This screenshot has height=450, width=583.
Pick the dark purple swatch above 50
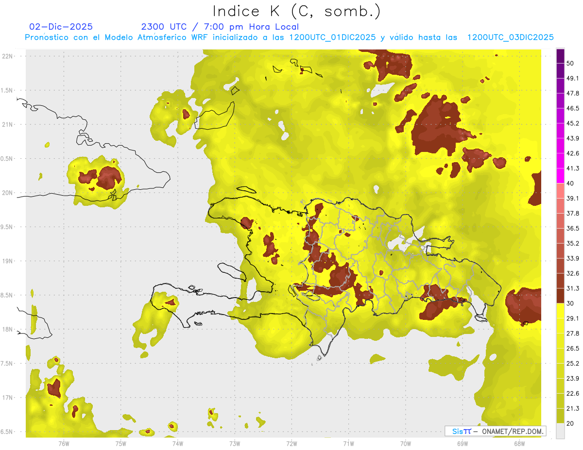(x=560, y=56)
